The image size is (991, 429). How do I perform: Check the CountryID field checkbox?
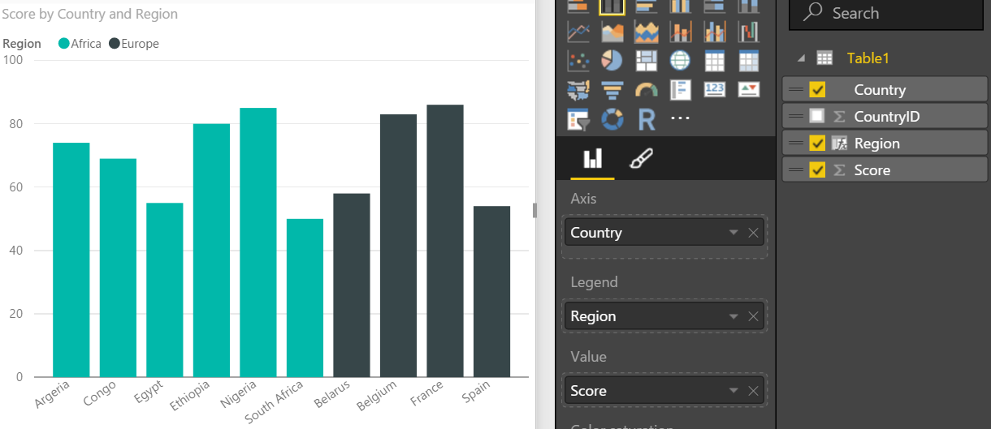817,117
